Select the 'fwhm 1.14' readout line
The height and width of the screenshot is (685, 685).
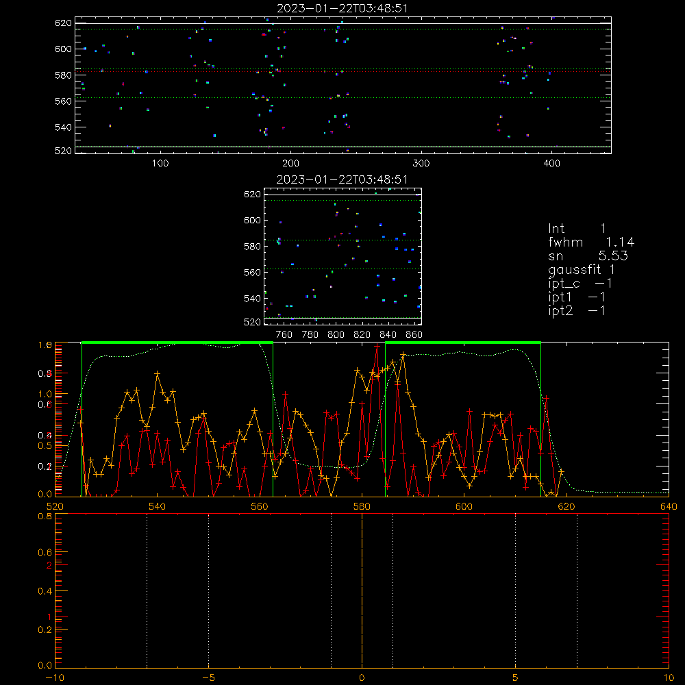[591, 242]
